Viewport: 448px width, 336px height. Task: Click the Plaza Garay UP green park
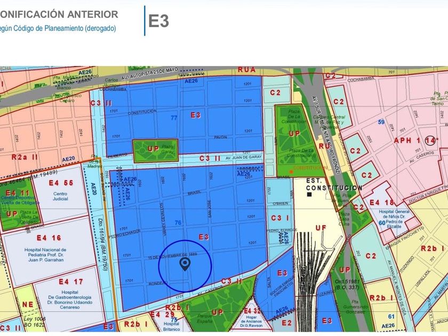tap(155, 150)
